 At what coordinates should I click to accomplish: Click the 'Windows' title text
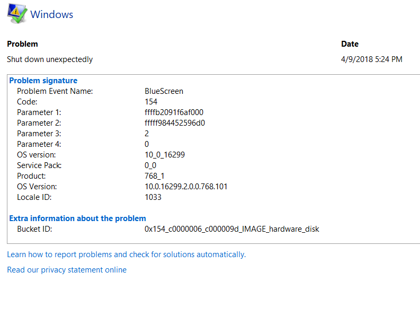coord(52,14)
